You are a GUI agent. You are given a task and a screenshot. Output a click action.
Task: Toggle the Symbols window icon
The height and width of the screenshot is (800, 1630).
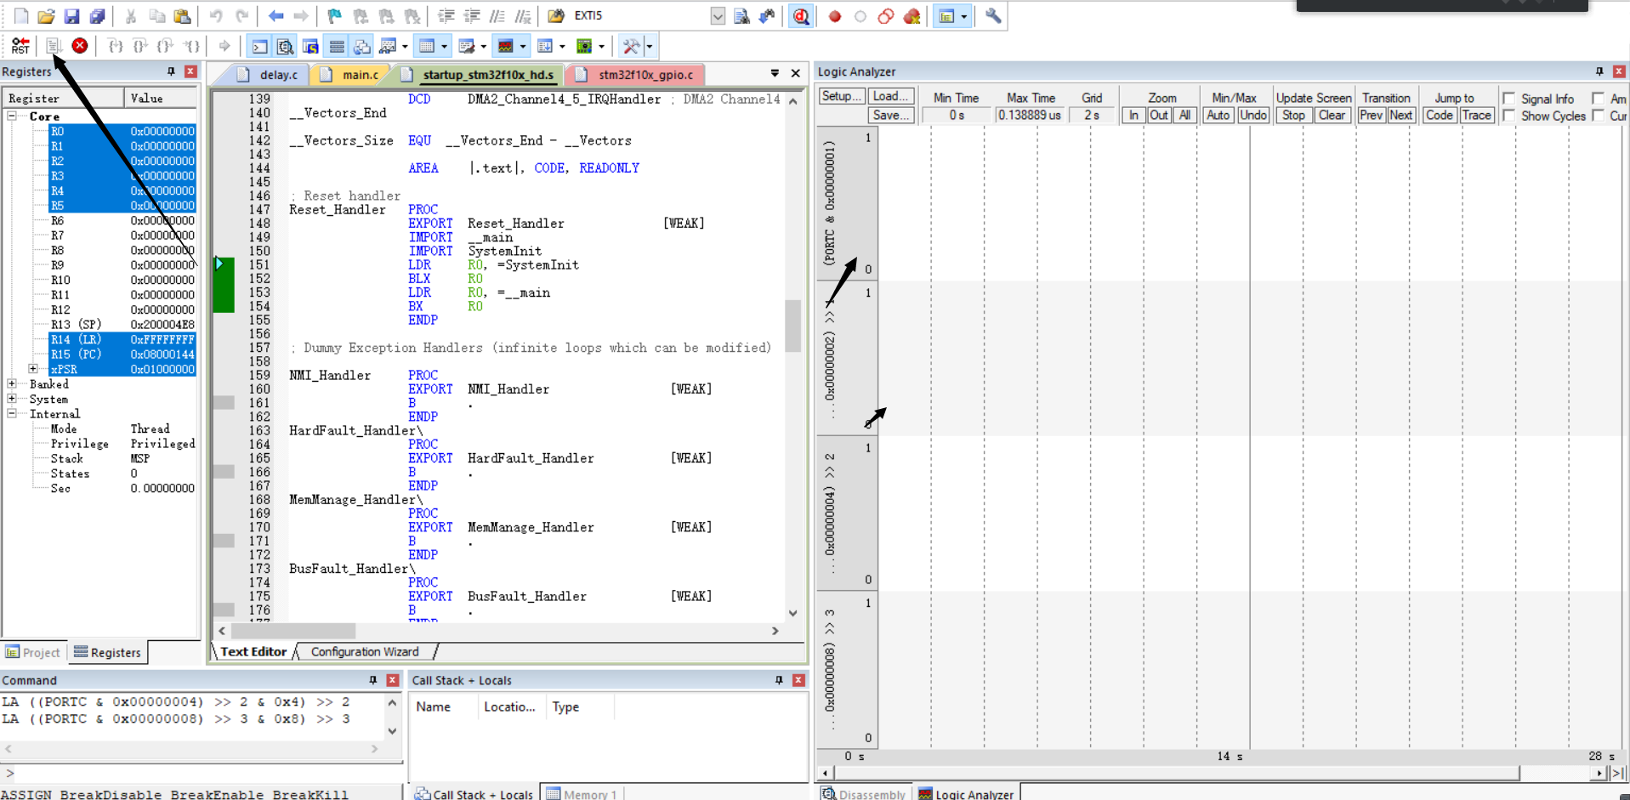tap(311, 46)
